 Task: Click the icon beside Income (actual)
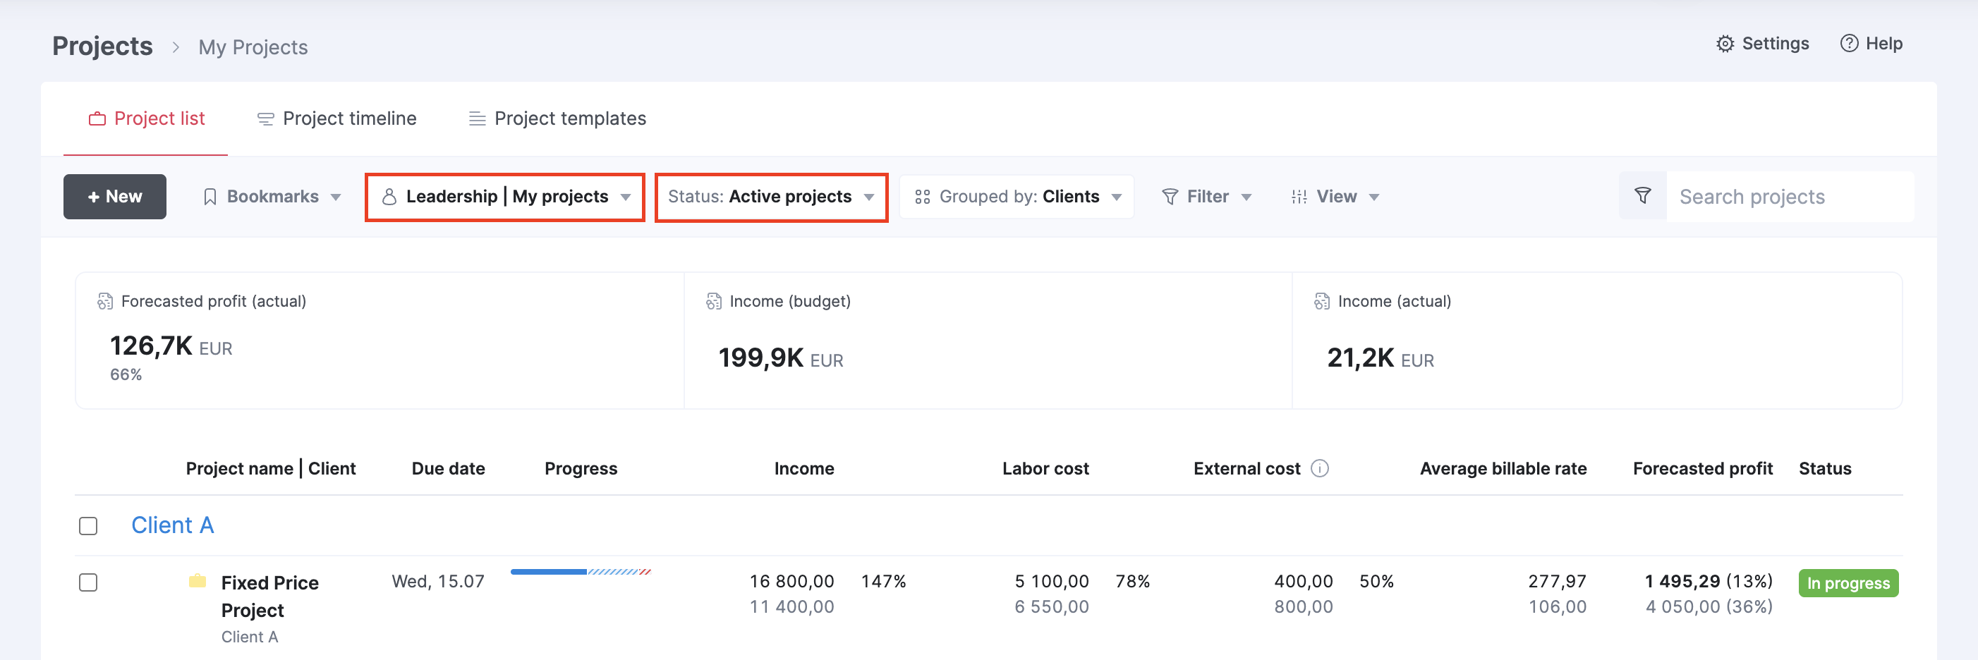(1321, 302)
